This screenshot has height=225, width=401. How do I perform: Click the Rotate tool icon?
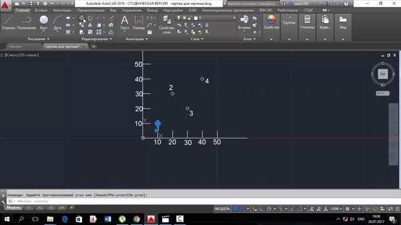[90, 18]
